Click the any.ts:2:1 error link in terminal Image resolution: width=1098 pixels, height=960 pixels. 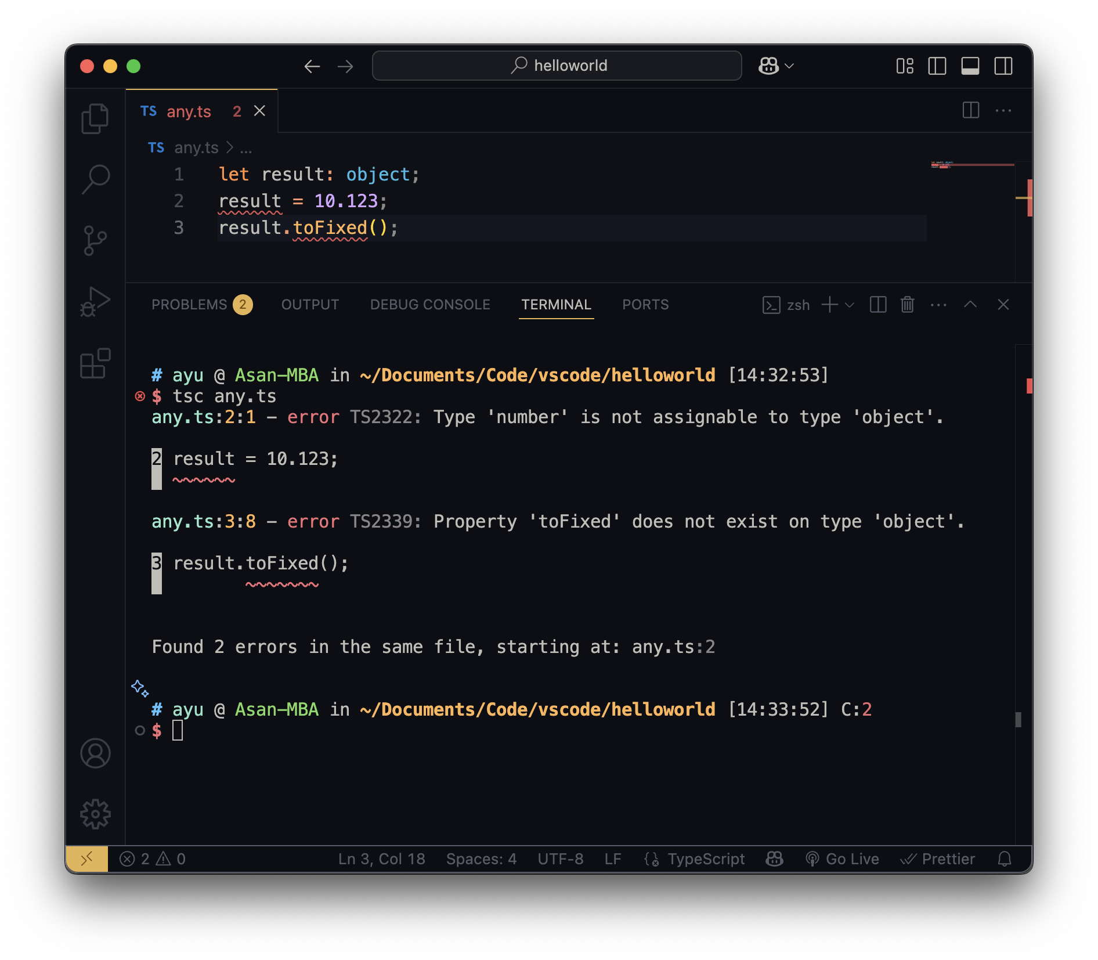click(x=204, y=417)
